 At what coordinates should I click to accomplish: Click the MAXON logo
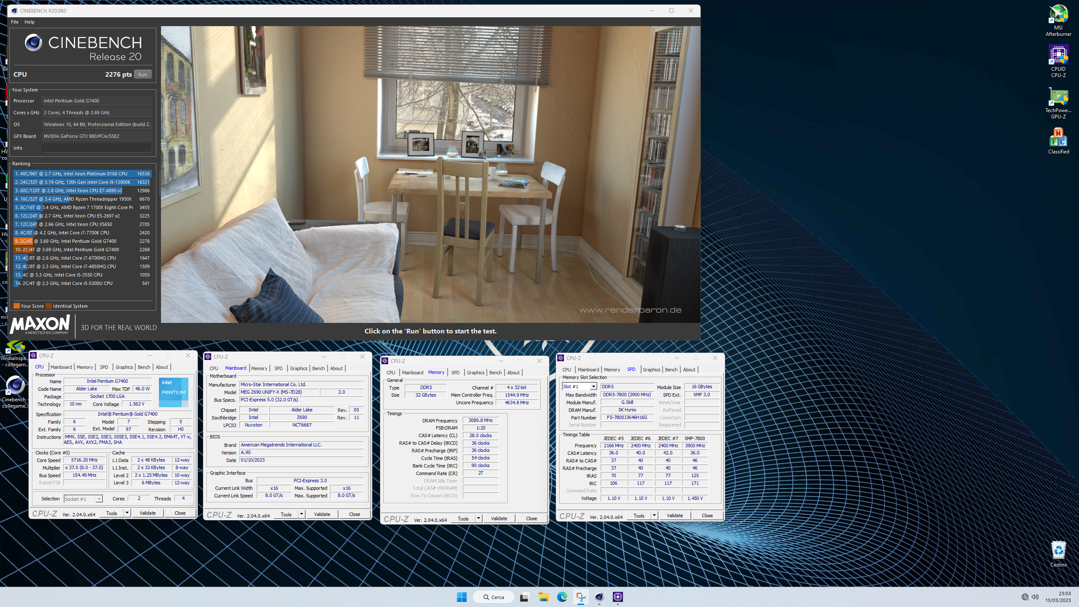click(x=40, y=325)
